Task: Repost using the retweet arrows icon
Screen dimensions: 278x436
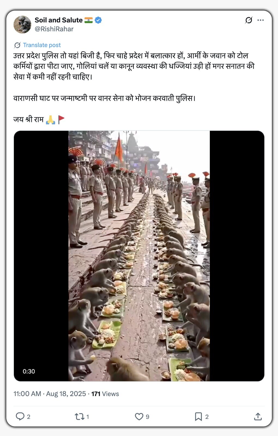Action: click(80, 416)
